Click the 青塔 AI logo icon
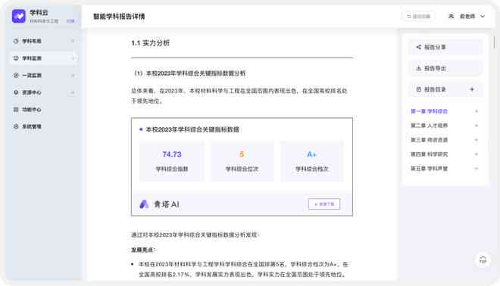Screen dimensions: 500x286 click(x=144, y=204)
